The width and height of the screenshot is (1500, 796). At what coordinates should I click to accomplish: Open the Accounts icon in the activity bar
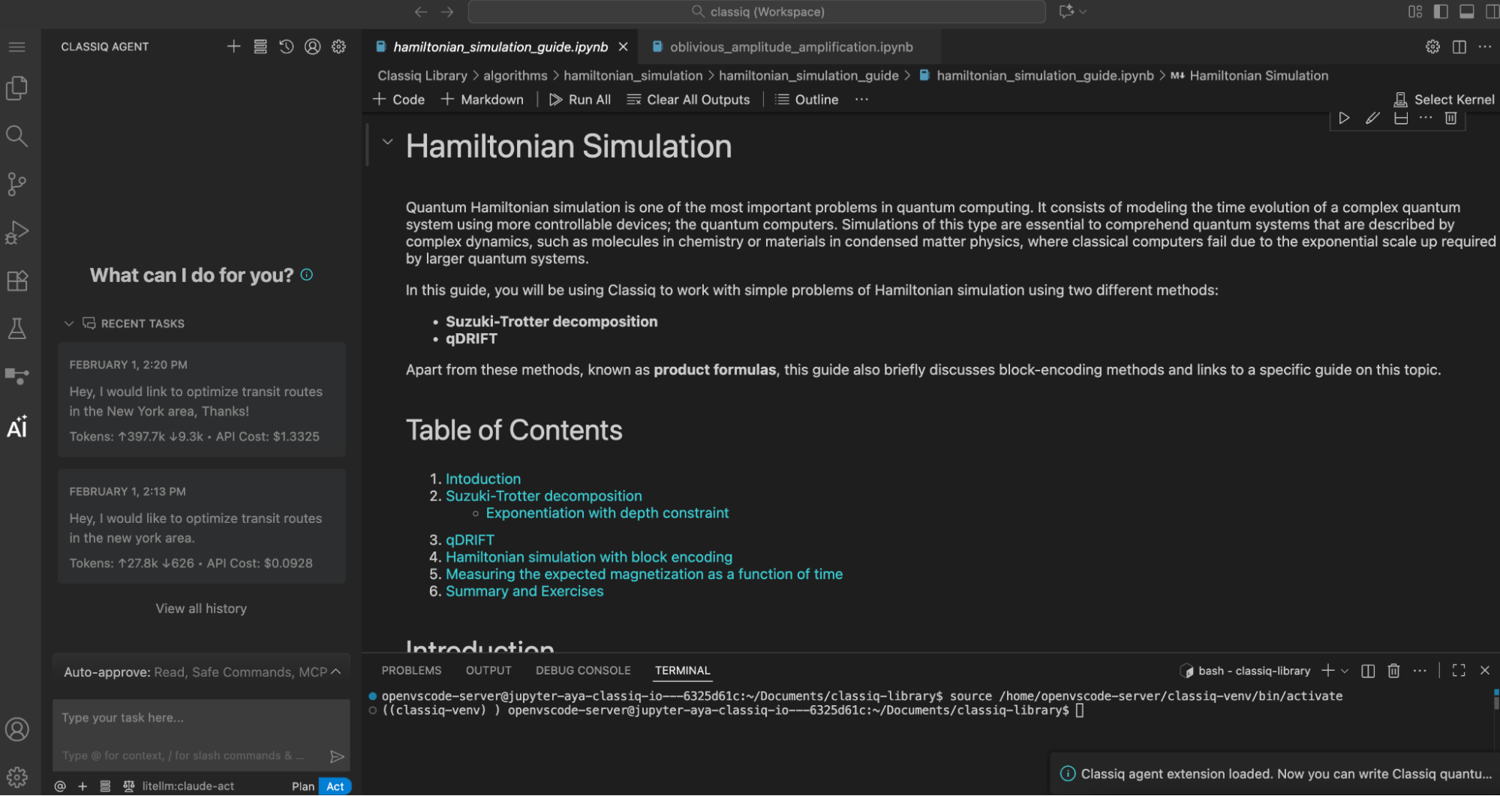tap(17, 729)
